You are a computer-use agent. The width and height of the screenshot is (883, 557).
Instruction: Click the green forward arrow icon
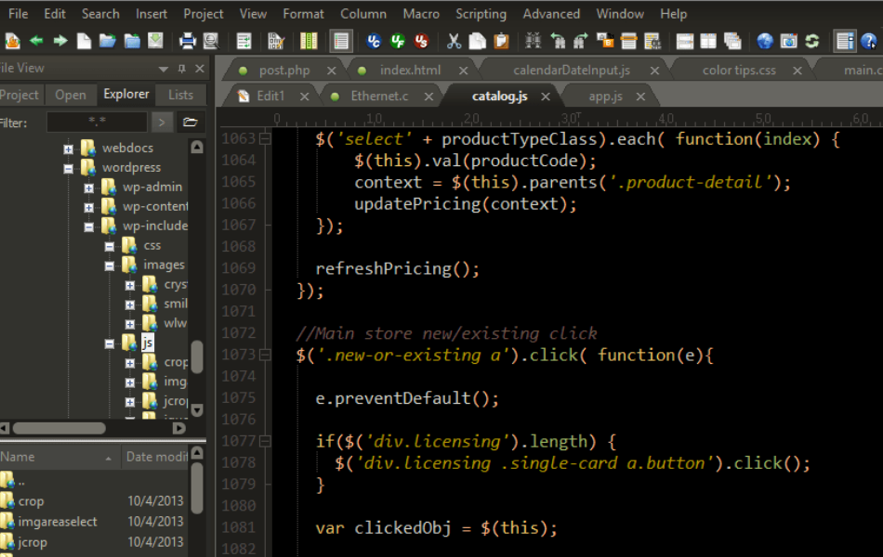[59, 41]
